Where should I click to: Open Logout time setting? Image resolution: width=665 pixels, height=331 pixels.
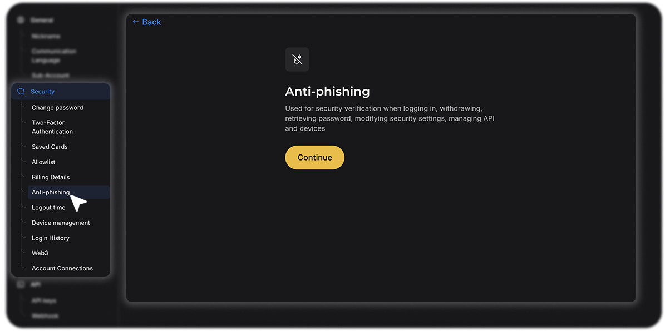[48, 208]
